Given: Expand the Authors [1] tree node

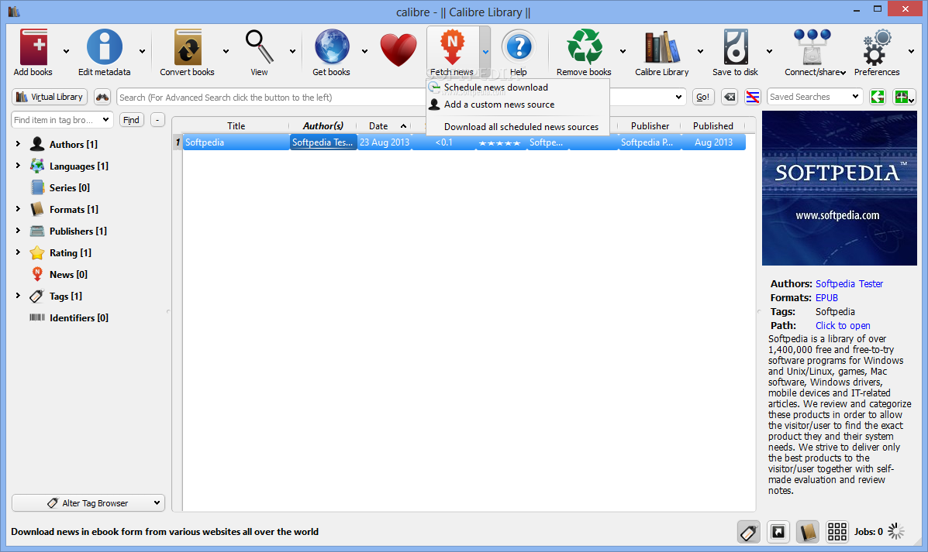Looking at the screenshot, I should coord(18,144).
